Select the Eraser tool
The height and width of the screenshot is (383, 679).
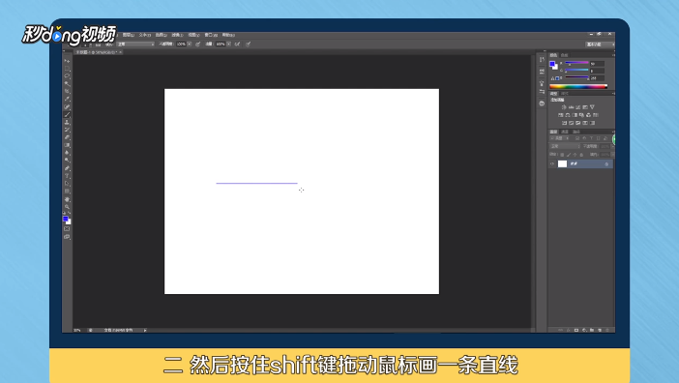[67, 137]
